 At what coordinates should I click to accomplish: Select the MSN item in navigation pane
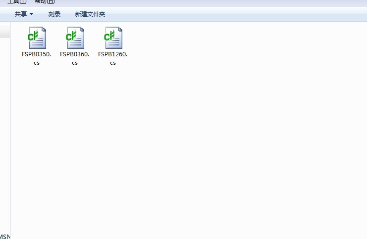point(5,237)
